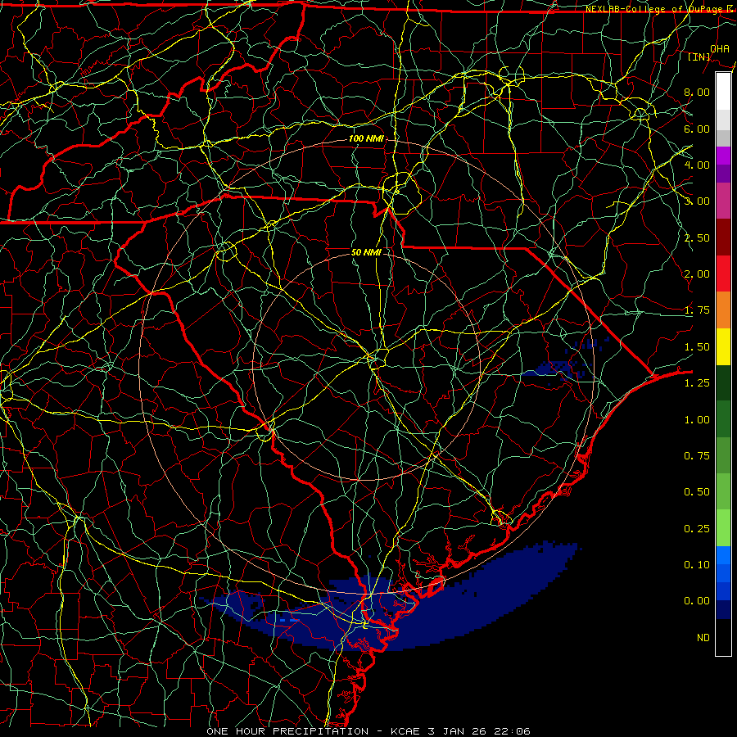Viewport: 737px width, 737px height.
Task: Click the 1.75 legend value
Action: click(697, 310)
